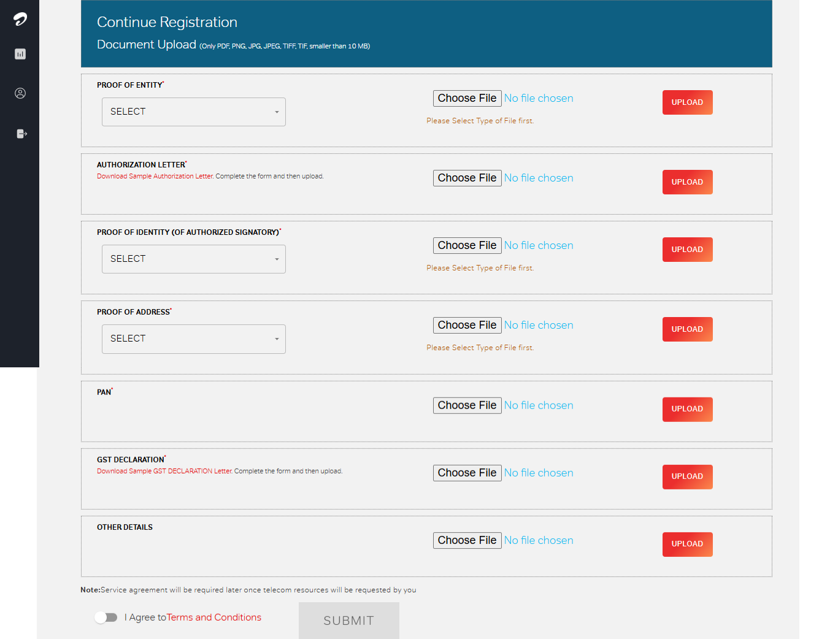This screenshot has height=639, width=838.
Task: Click UPLOAD in the GST Declaration section
Action: tap(687, 476)
